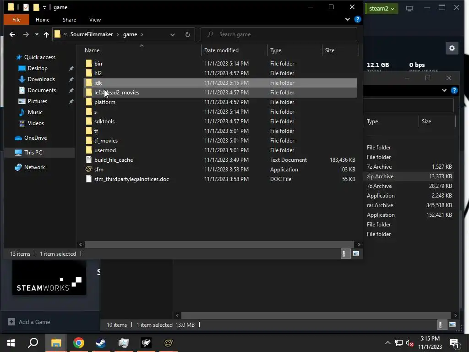Expand the ribbon with chevron

click(347, 19)
